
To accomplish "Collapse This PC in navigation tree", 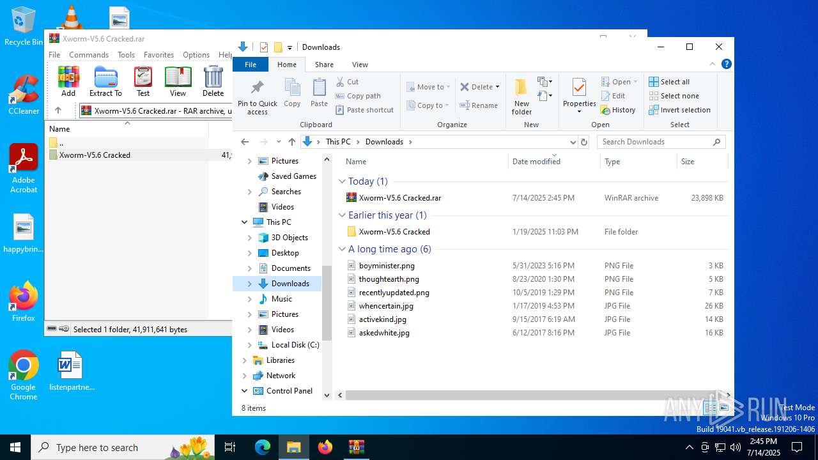I will [x=244, y=222].
